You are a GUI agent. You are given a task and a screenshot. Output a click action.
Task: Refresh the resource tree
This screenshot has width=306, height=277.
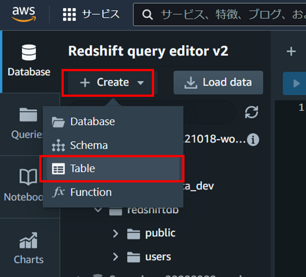(252, 112)
